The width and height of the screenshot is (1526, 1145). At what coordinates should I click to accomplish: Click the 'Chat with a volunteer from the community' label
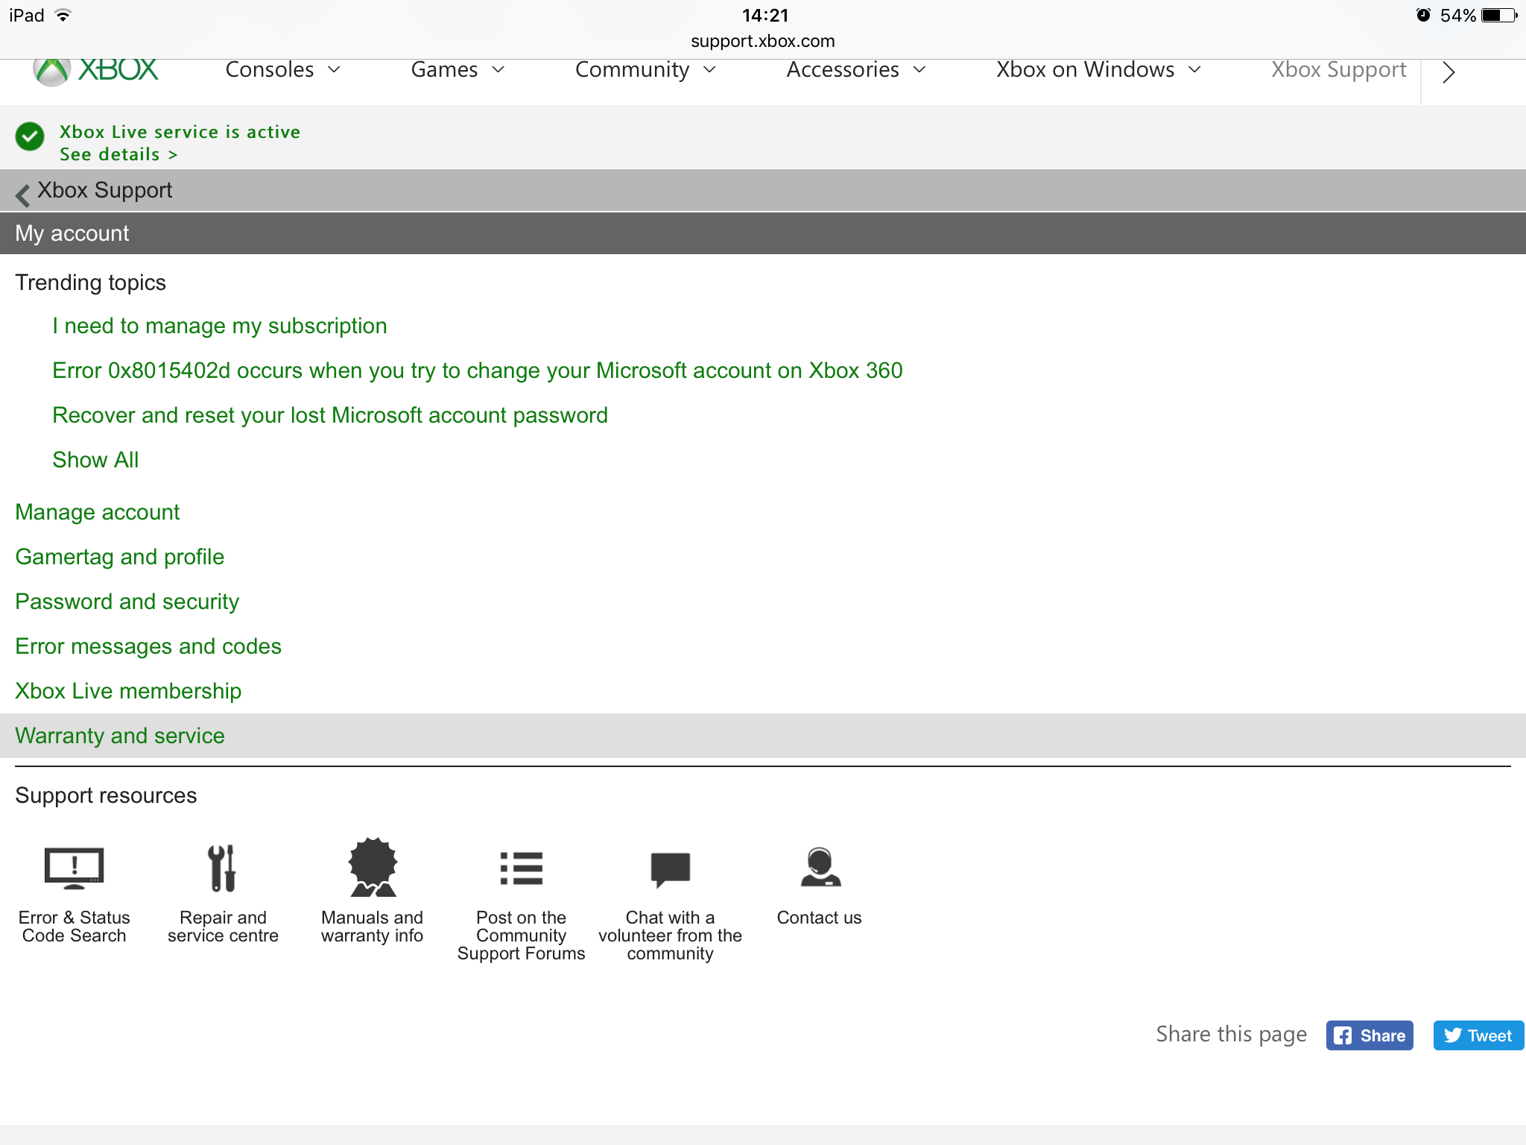[x=671, y=936]
